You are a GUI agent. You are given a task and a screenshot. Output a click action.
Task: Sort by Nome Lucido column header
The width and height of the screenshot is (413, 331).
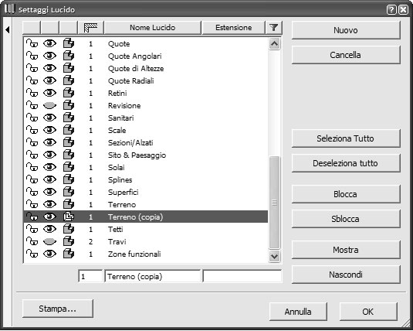(153, 27)
